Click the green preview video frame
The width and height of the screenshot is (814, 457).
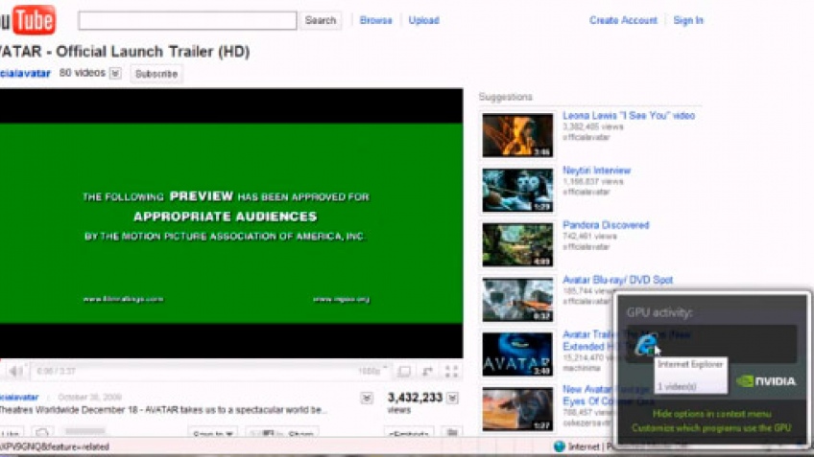point(231,223)
